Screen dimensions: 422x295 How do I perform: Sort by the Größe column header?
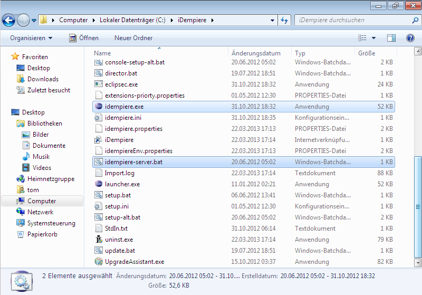[367, 53]
